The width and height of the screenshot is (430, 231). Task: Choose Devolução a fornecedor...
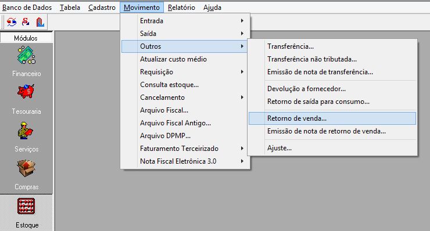click(332, 89)
